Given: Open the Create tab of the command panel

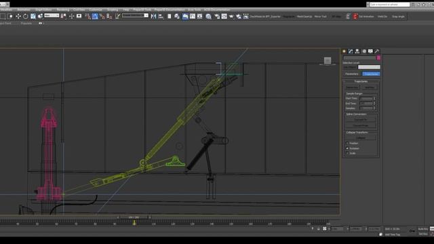Looking at the screenshot, I should point(344,52).
